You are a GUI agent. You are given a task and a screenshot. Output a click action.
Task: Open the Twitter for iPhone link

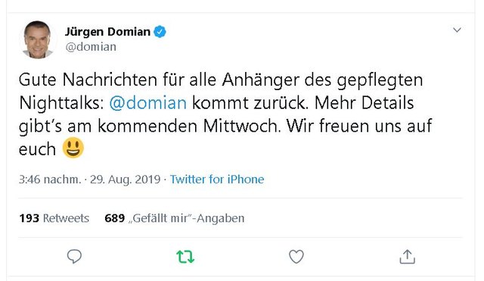point(217,180)
